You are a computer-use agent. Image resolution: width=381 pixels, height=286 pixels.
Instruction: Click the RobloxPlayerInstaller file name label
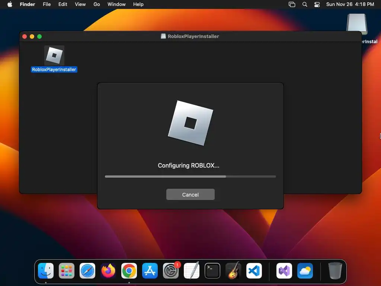coord(54,70)
